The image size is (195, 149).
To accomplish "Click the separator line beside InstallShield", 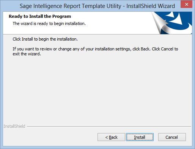I will (109, 126).
